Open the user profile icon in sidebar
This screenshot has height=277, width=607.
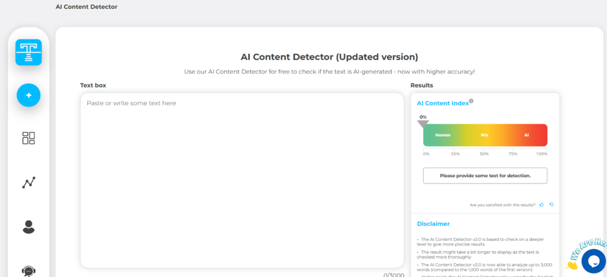28,227
